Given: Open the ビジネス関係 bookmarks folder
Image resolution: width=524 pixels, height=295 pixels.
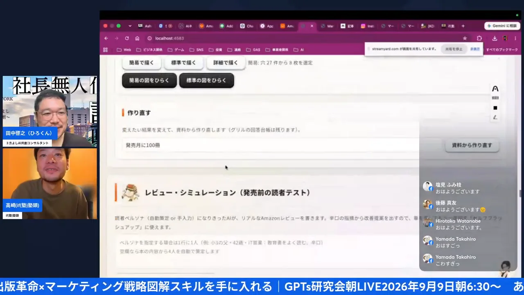Looking at the screenshot, I should tap(149, 50).
